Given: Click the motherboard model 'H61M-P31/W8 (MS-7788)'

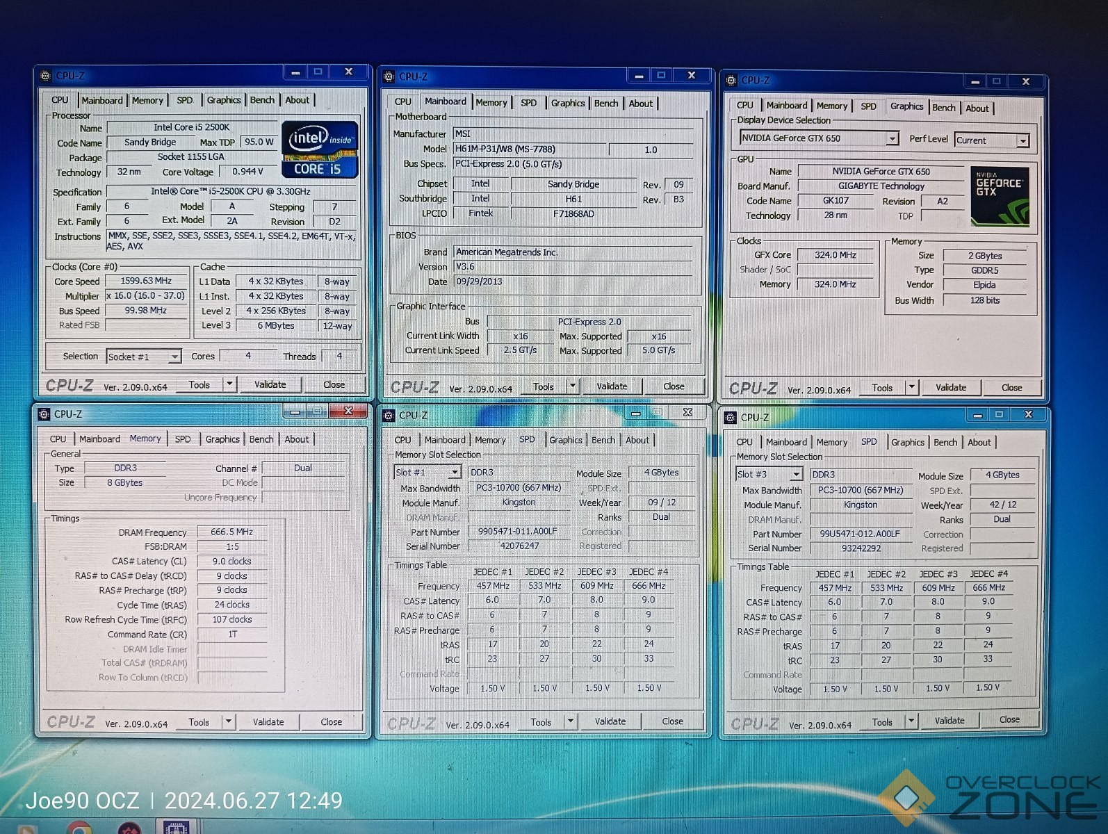Looking at the screenshot, I should pyautogui.click(x=529, y=149).
